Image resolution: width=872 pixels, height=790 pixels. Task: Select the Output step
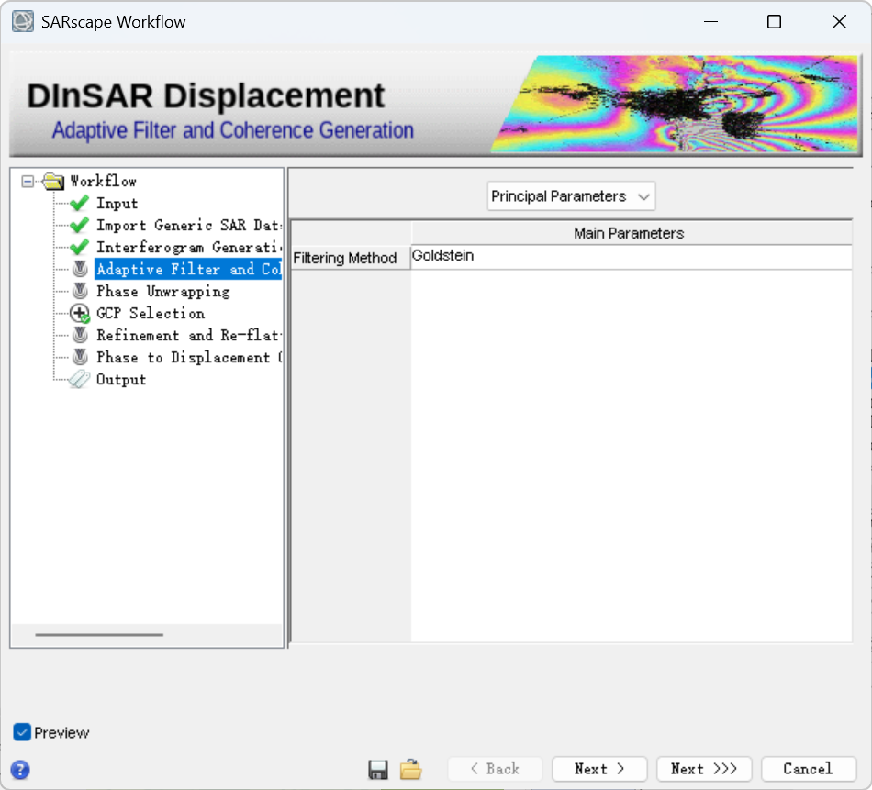tap(121, 380)
